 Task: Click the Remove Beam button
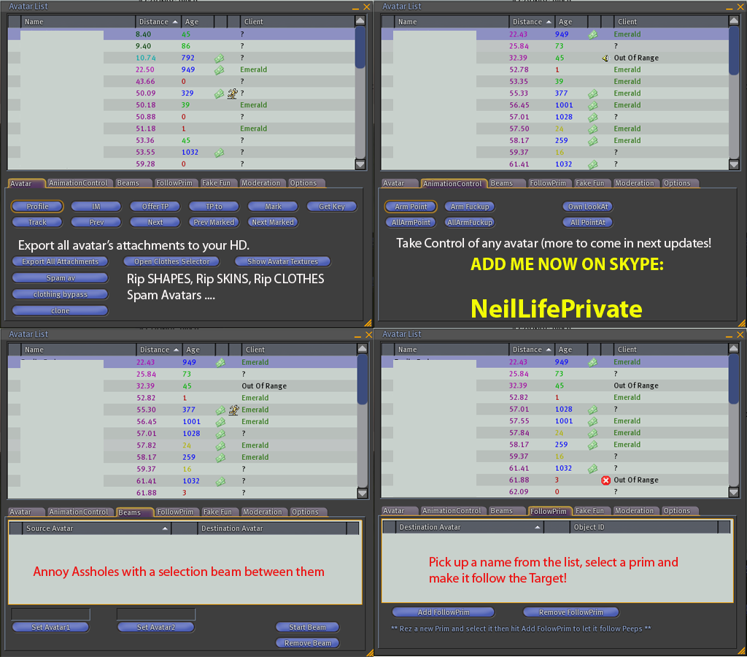coord(307,642)
